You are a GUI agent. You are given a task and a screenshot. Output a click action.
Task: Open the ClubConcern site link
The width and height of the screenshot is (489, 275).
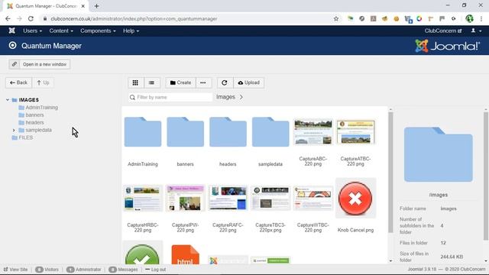(x=443, y=31)
